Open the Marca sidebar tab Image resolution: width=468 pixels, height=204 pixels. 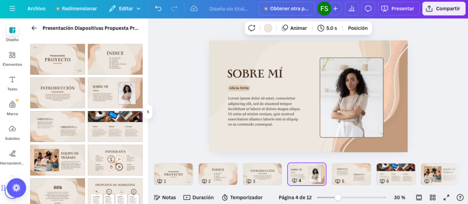click(12, 108)
